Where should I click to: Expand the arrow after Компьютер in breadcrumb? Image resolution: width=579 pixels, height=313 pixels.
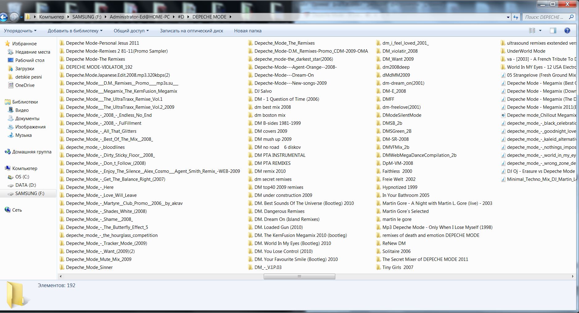68,17
